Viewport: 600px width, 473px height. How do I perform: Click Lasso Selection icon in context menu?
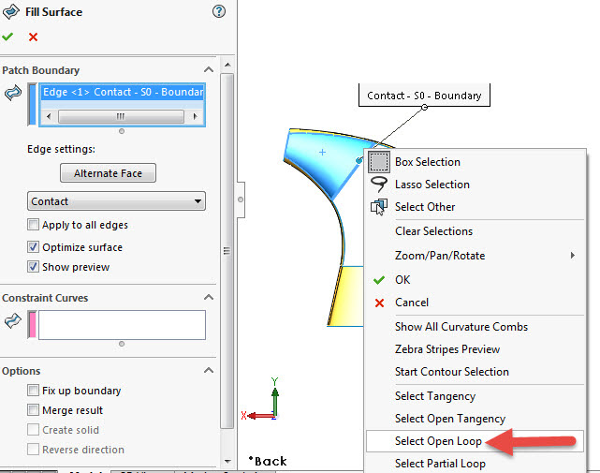(x=379, y=185)
